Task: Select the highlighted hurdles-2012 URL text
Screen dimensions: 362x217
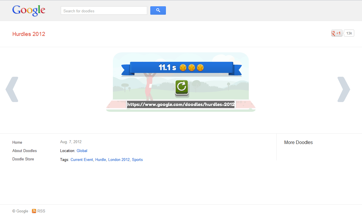Action: [181, 105]
